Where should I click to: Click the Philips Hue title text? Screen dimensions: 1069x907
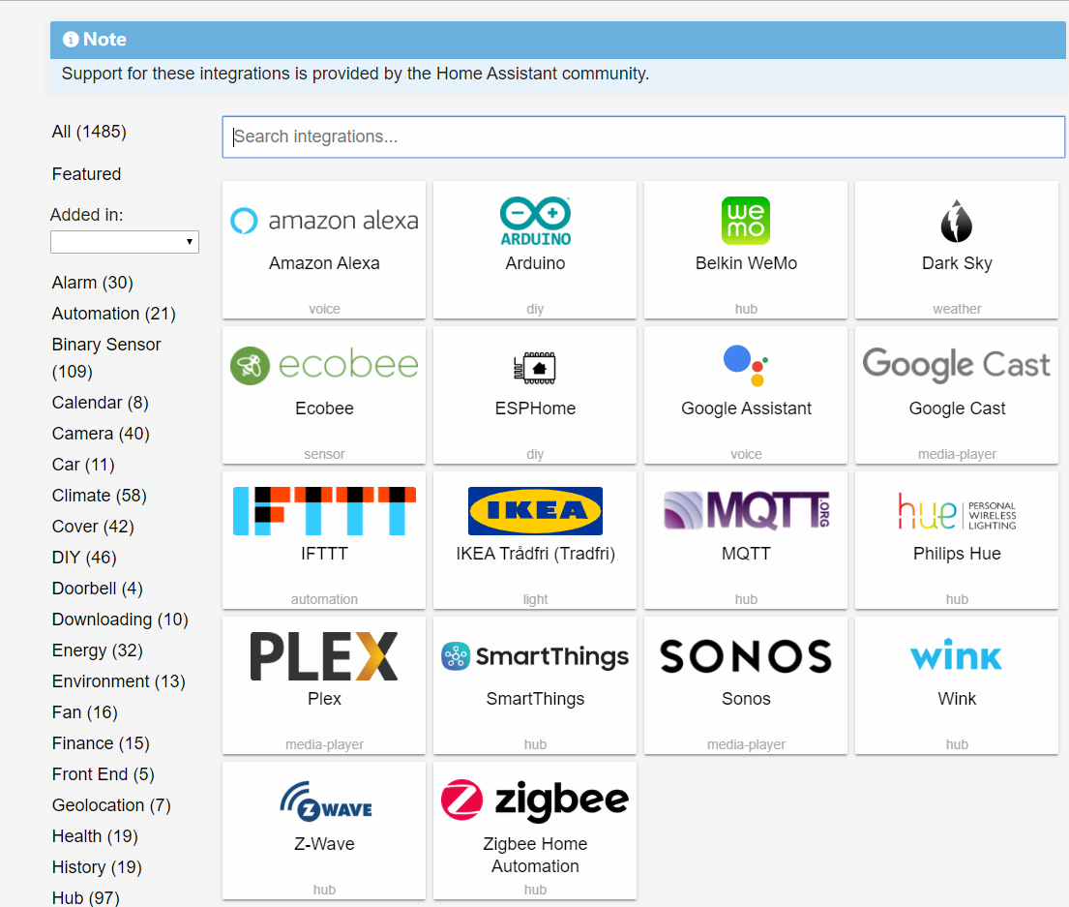(957, 554)
